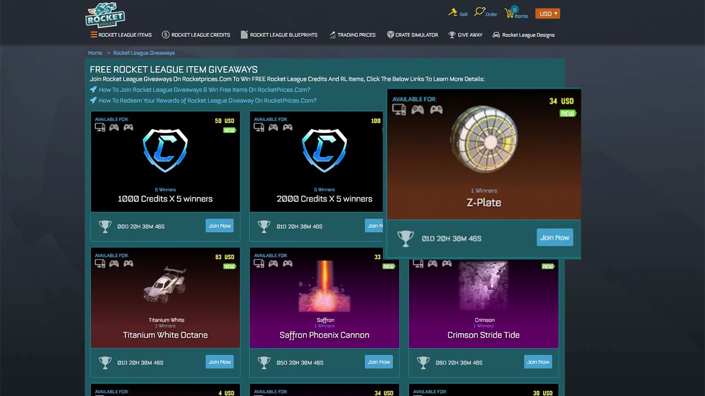Click the 34 USD price on Z-Plate card
Image resolution: width=705 pixels, height=396 pixels.
pyautogui.click(x=561, y=101)
